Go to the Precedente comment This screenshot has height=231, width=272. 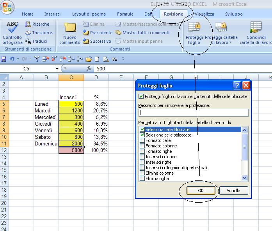[x=98, y=33]
